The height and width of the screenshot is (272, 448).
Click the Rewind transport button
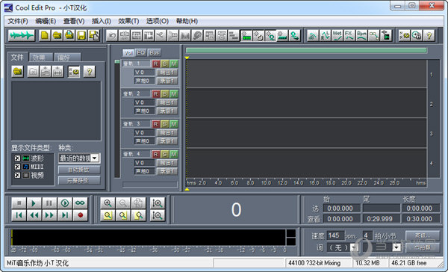click(x=34, y=215)
